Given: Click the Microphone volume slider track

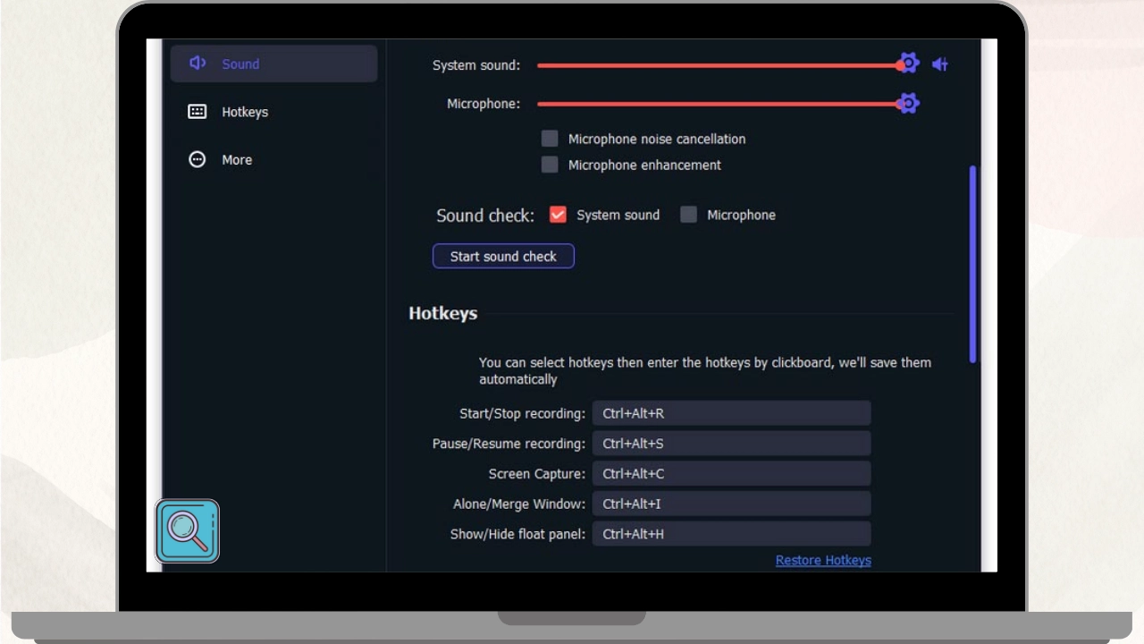Looking at the screenshot, I should [715, 104].
